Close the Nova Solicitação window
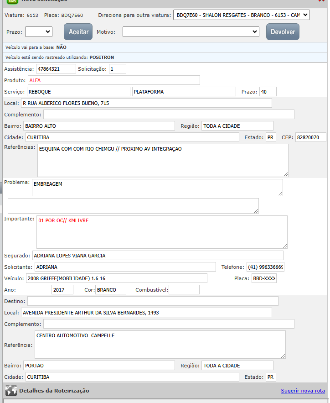 pyautogui.click(x=326, y=1)
